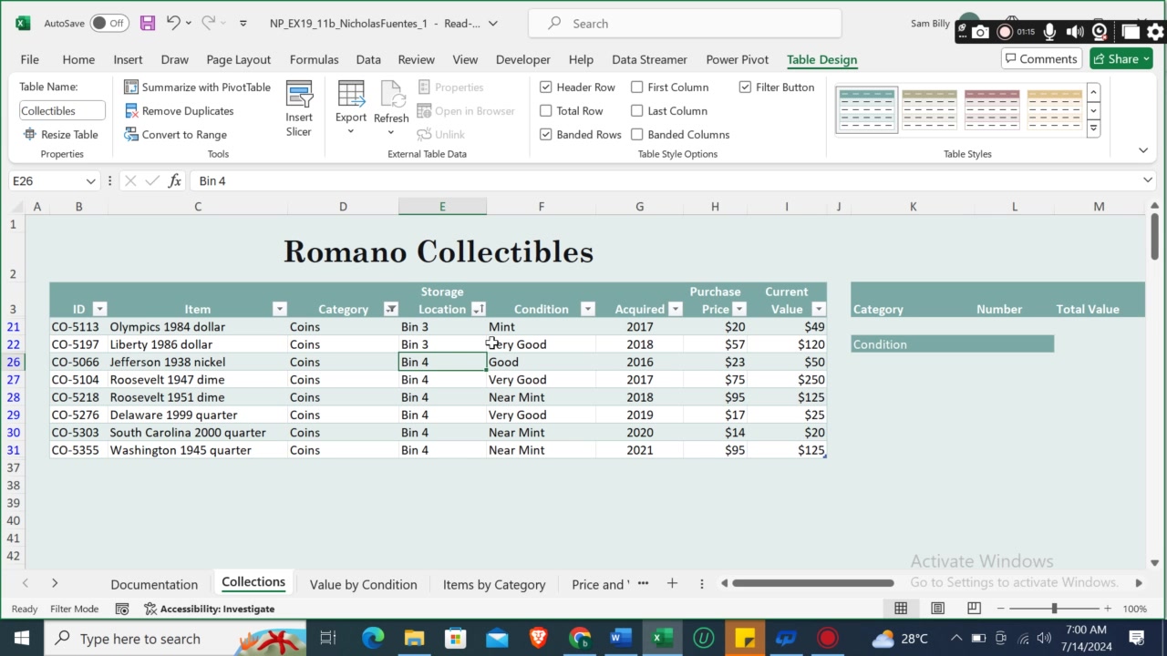The width and height of the screenshot is (1167, 656).
Task: Expand the Table Styles gallery
Action: [1093, 128]
